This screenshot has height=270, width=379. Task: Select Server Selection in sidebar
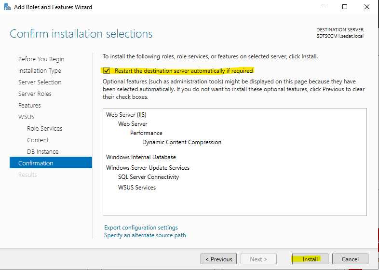(x=40, y=82)
